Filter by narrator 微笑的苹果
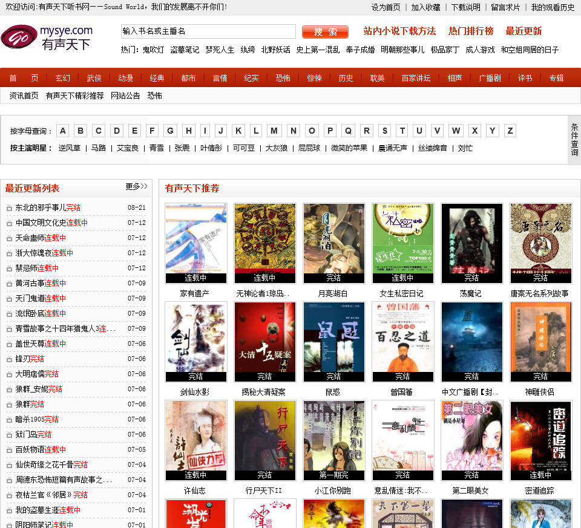Screen dimensions: 581x528 point(349,148)
